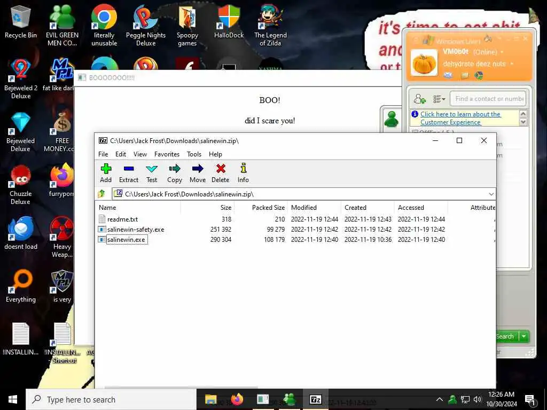Open the Spoopy games folder
The image size is (547, 410).
point(187,26)
